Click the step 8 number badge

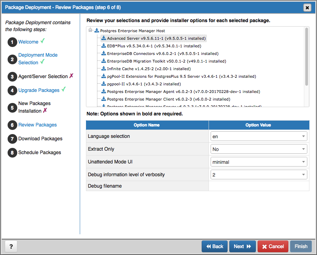point(12,153)
